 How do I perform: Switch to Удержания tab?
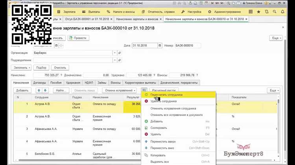click(x=73, y=83)
